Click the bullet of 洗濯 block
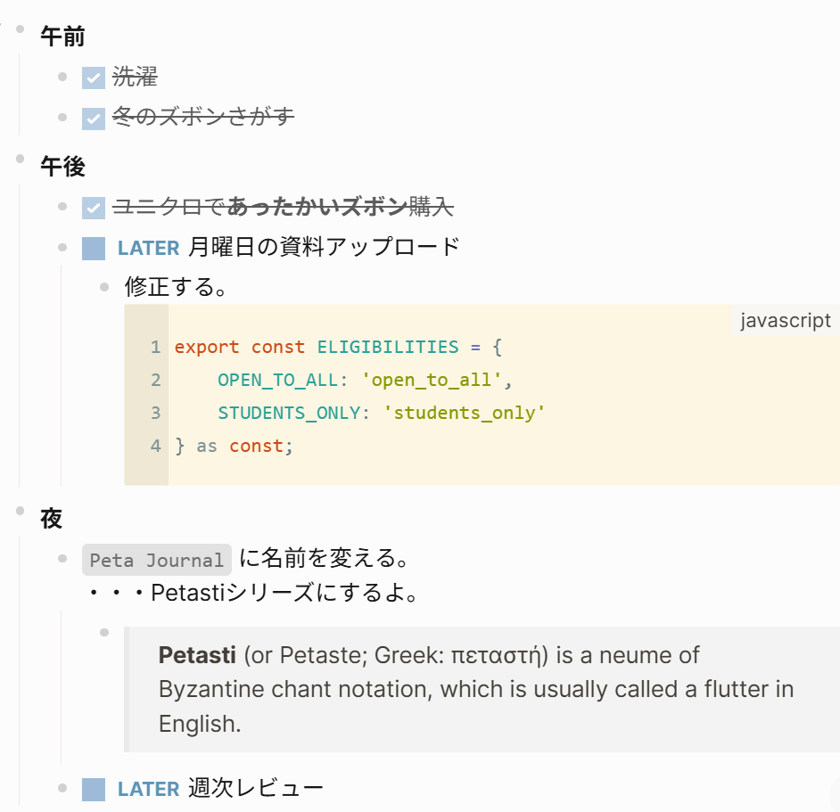This screenshot has width=840, height=812. point(62,77)
